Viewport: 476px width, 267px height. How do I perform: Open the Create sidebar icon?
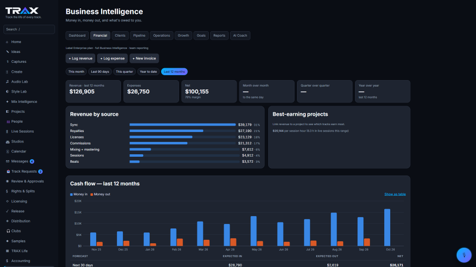click(x=7, y=72)
